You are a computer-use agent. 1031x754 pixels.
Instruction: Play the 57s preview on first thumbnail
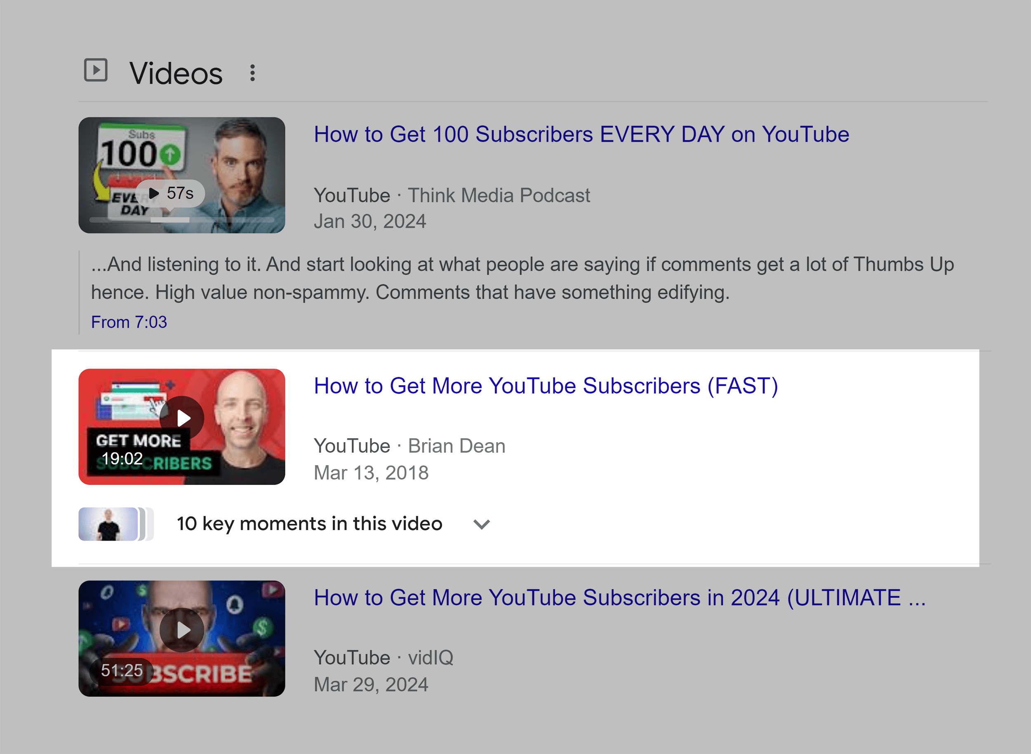click(x=170, y=194)
